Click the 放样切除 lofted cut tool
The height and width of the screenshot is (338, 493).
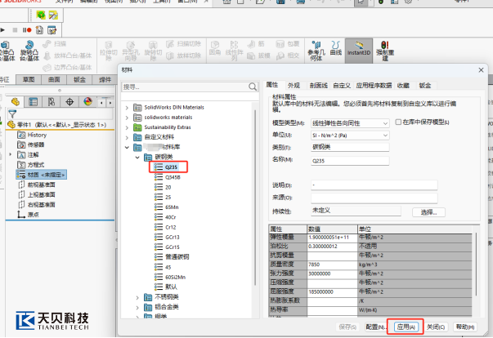coord(184,56)
